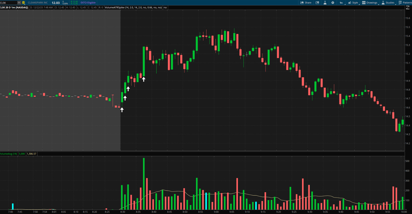Click the chart title CLSK 20 D 1m [NASDAQ]
The image size is (412, 214).
(x=14, y=7)
